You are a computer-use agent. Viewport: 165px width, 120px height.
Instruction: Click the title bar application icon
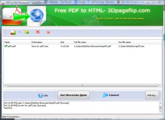pos(3,3)
